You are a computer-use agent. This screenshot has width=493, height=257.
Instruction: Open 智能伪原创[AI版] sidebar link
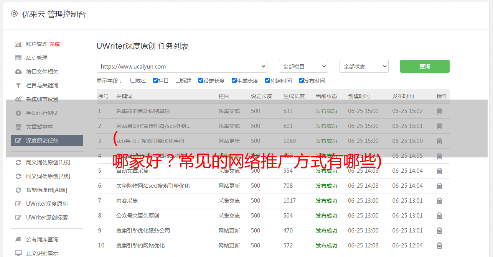point(47,190)
